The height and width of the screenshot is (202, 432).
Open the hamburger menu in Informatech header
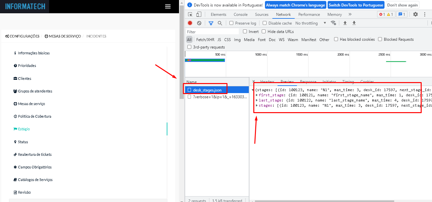click(168, 6)
